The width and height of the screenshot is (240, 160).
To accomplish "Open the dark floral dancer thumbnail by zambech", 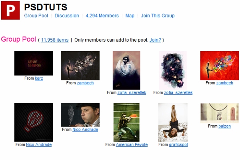I will 80,66.
